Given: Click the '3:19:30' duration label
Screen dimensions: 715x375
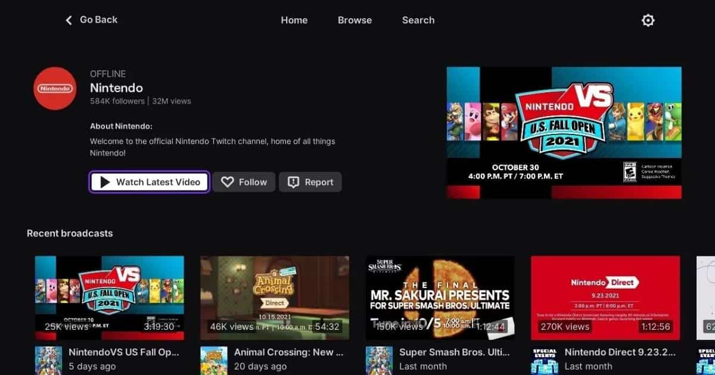Looking at the screenshot, I should [x=159, y=327].
